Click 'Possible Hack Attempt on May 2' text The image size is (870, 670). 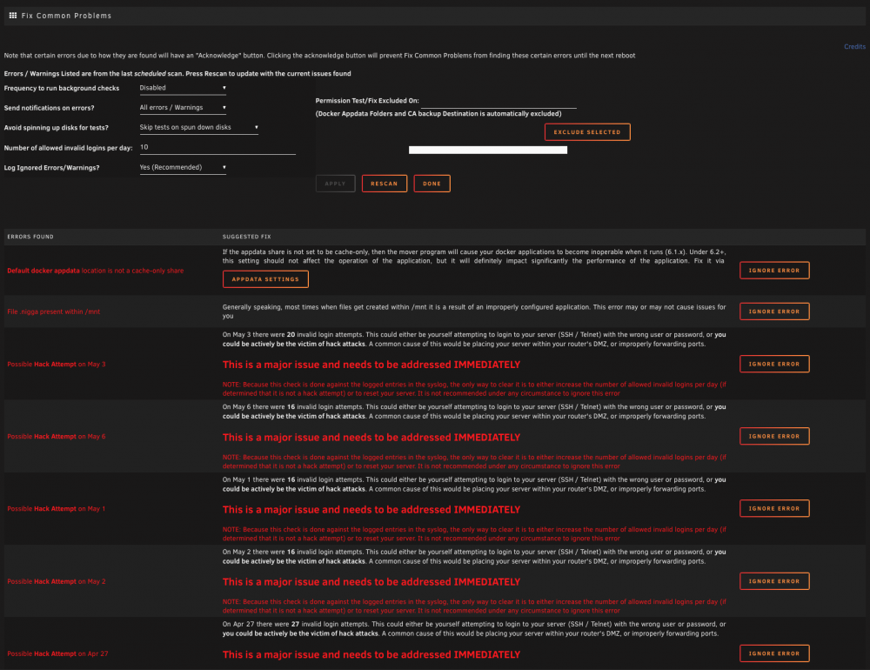56,581
